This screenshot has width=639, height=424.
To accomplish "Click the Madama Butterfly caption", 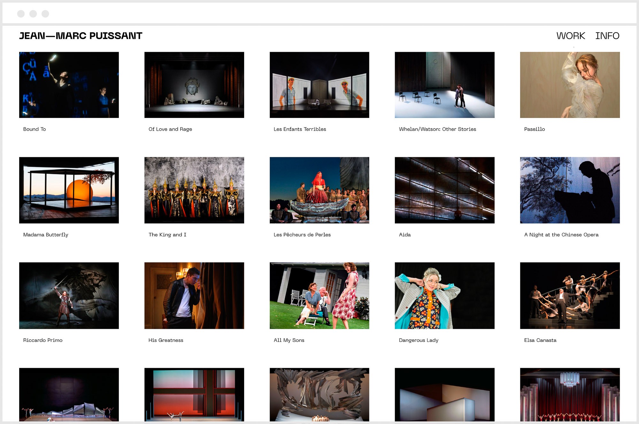I will coord(46,235).
